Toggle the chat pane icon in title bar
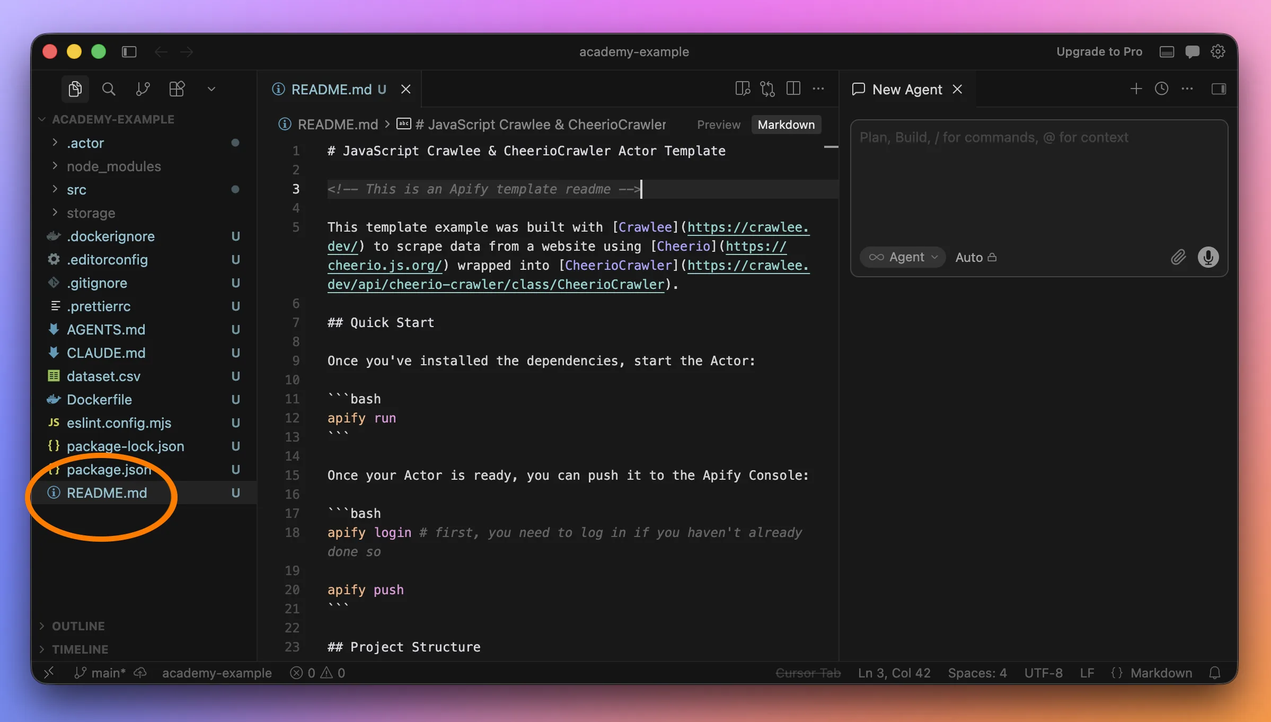Viewport: 1271px width, 722px height. [1192, 51]
